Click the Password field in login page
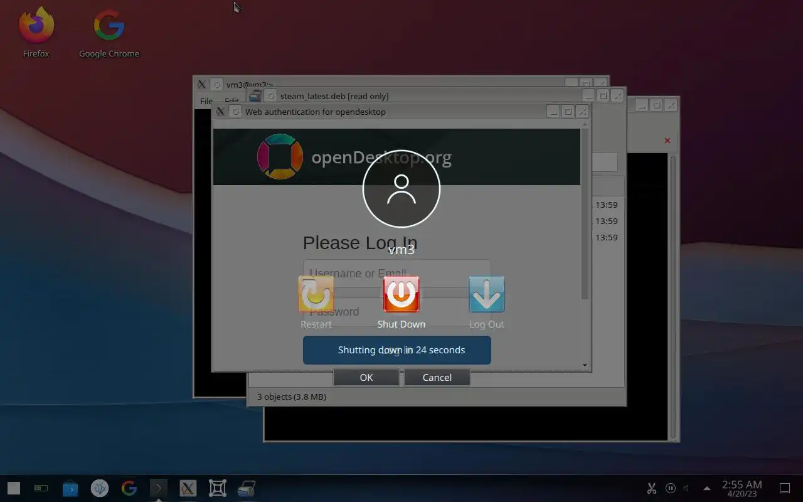803x502 pixels. point(397,312)
